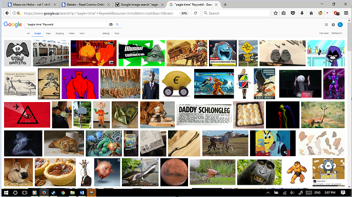Open the red eye triangle airplane image
The image size is (352, 197).
[x=27, y=115]
